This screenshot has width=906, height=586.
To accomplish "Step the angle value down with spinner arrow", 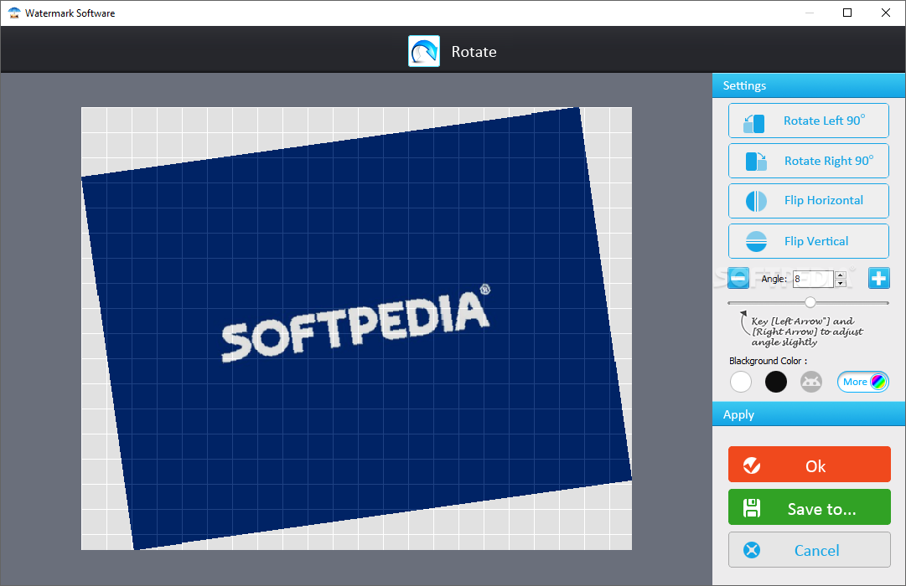I will click(841, 283).
